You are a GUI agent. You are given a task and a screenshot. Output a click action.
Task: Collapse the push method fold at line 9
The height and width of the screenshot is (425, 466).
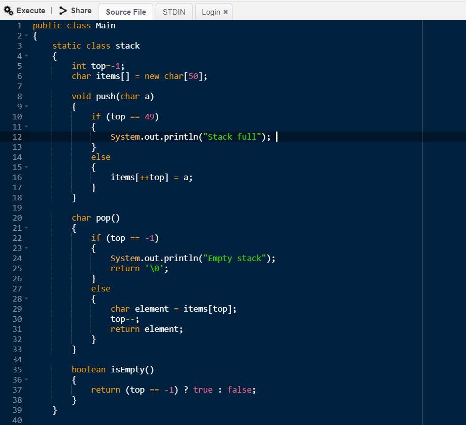26,106
